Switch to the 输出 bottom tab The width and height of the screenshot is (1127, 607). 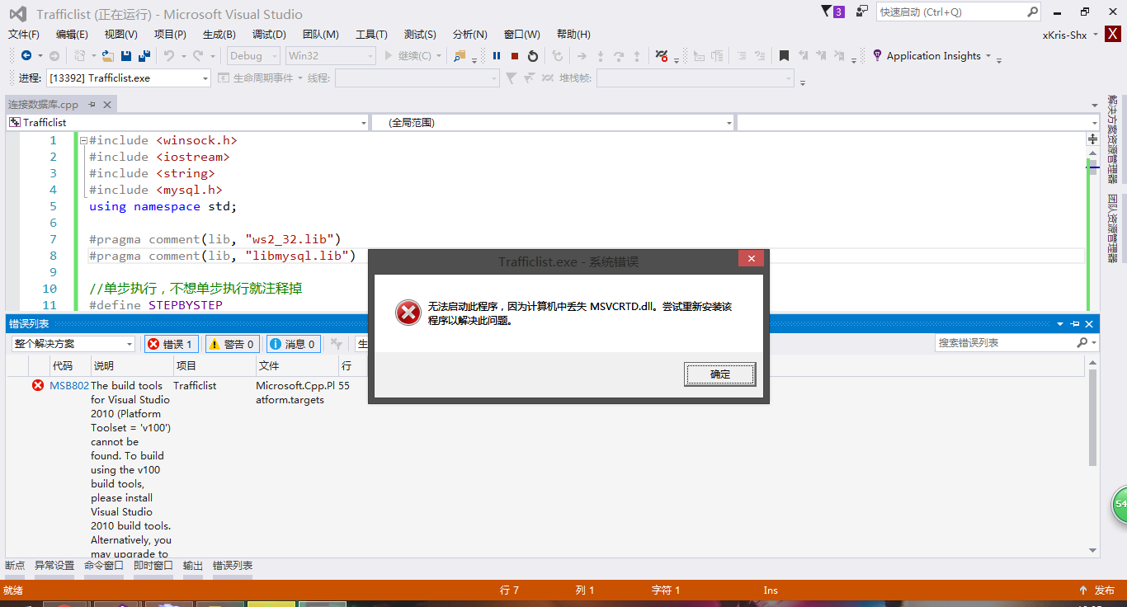[x=193, y=566]
